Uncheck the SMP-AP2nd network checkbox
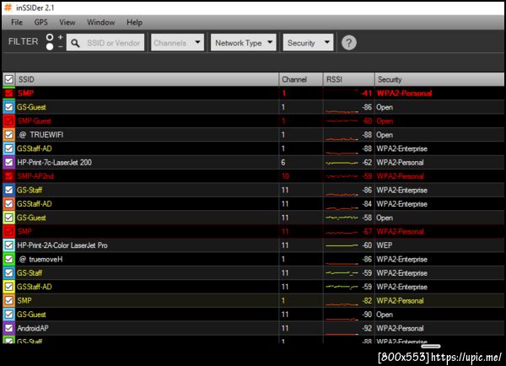Screen dimensions: 506x366 point(8,176)
